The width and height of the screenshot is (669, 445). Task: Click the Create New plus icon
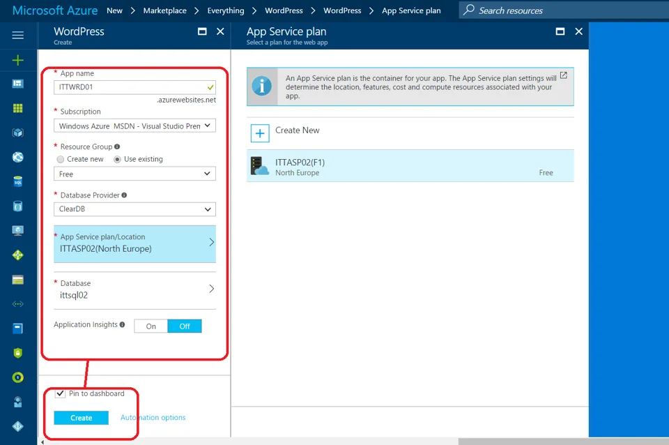pos(260,133)
